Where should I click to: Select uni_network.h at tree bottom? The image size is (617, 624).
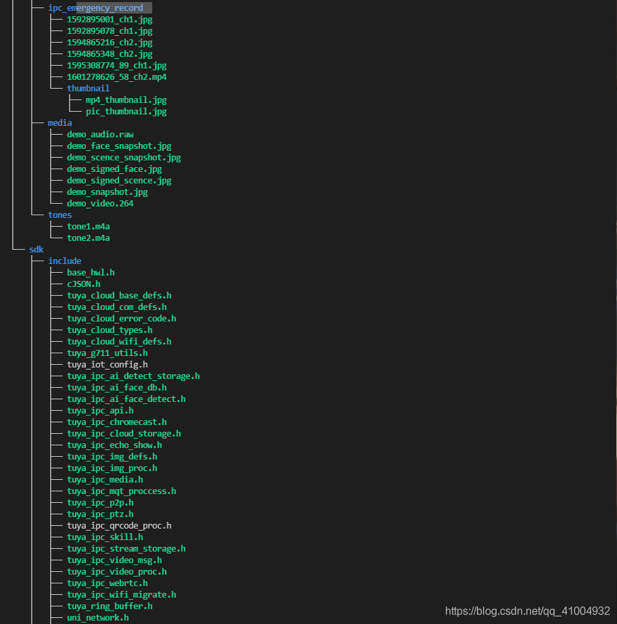pos(97,617)
